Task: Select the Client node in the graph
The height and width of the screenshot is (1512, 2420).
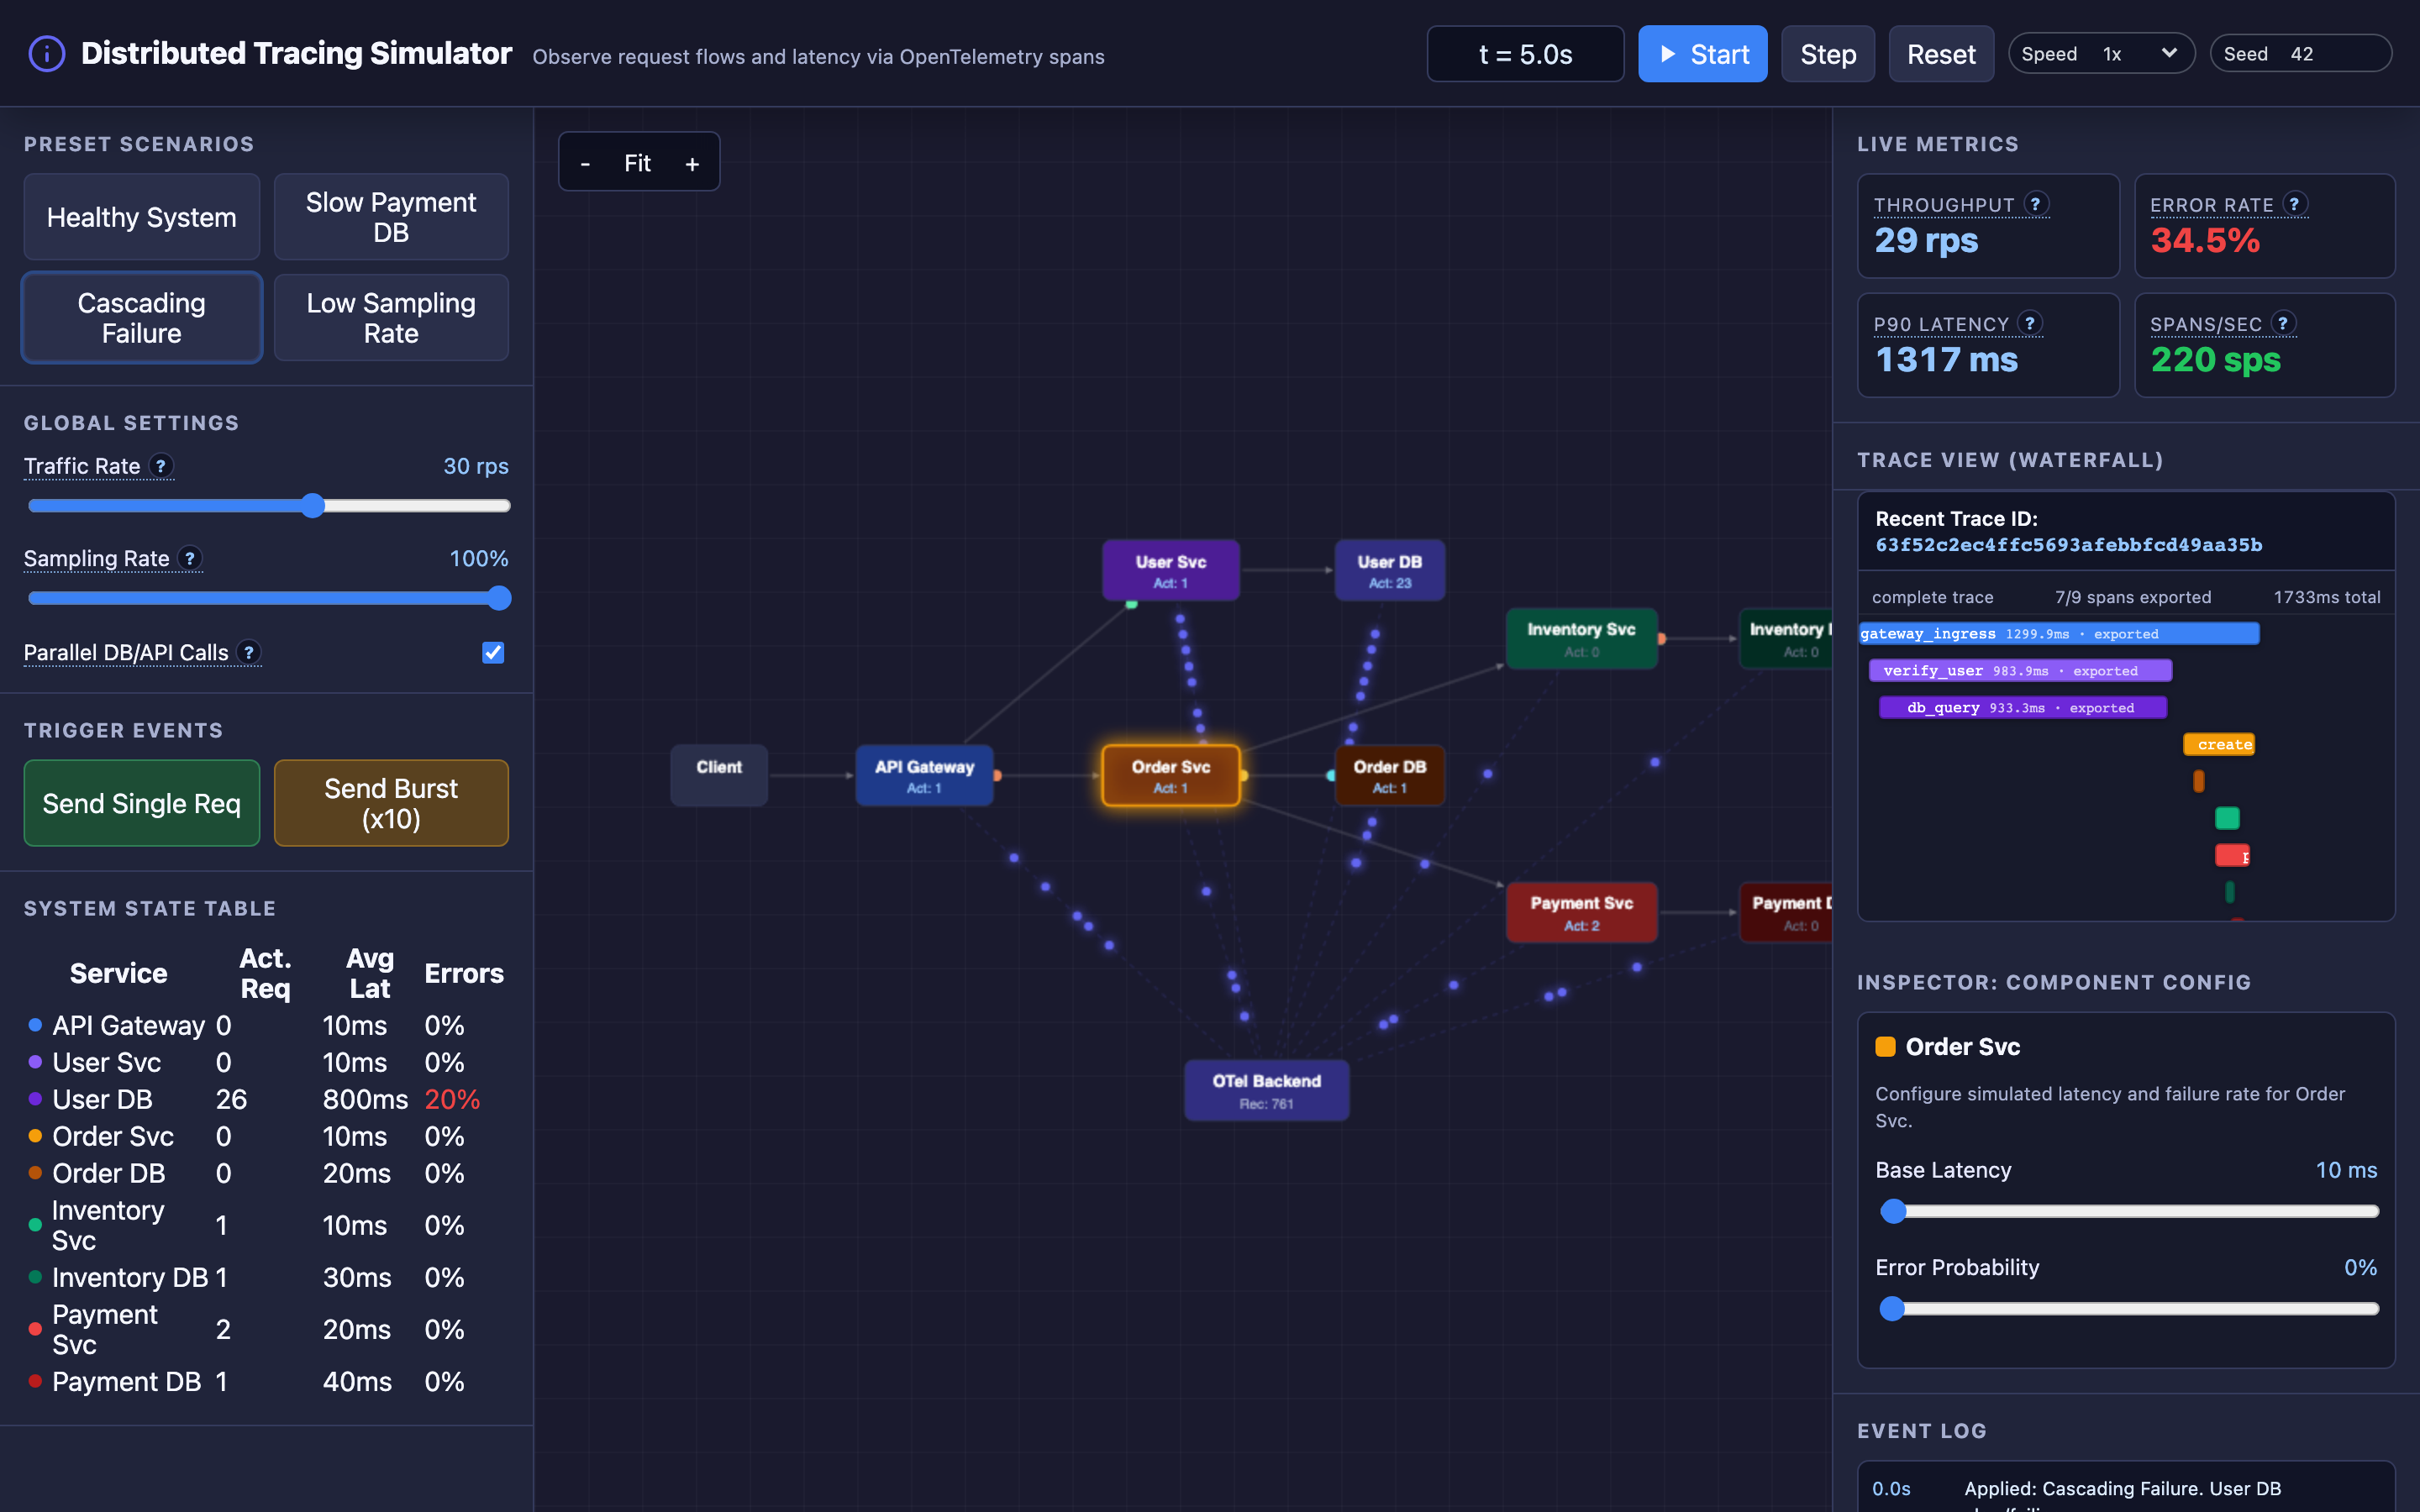Action: [719, 775]
